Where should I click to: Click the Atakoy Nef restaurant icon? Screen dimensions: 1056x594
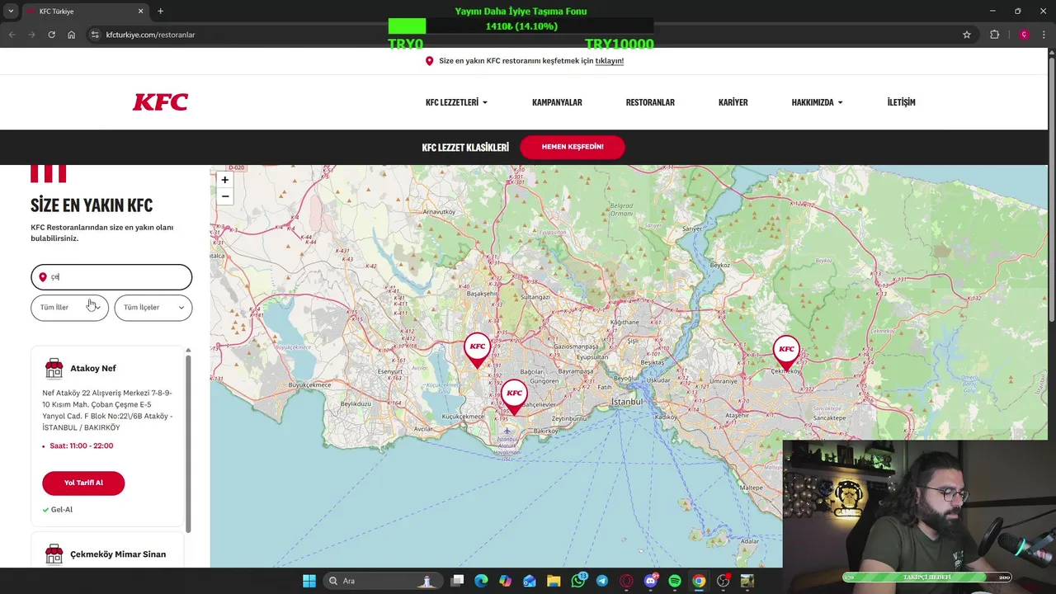54,368
